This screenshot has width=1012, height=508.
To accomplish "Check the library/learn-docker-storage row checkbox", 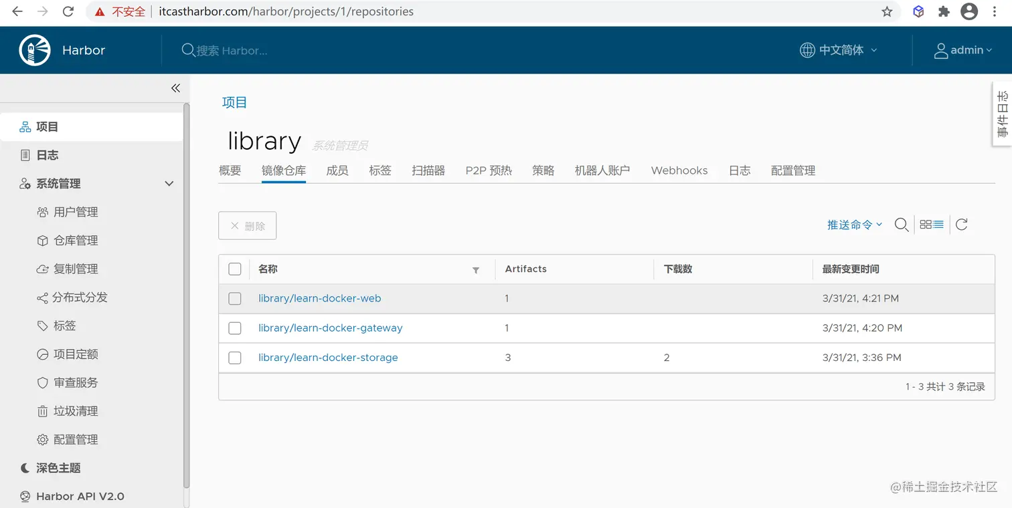I will coord(234,358).
